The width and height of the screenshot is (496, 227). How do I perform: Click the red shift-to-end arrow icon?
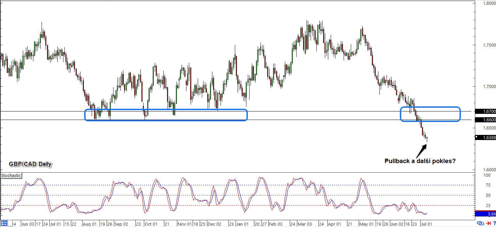[488, 224]
